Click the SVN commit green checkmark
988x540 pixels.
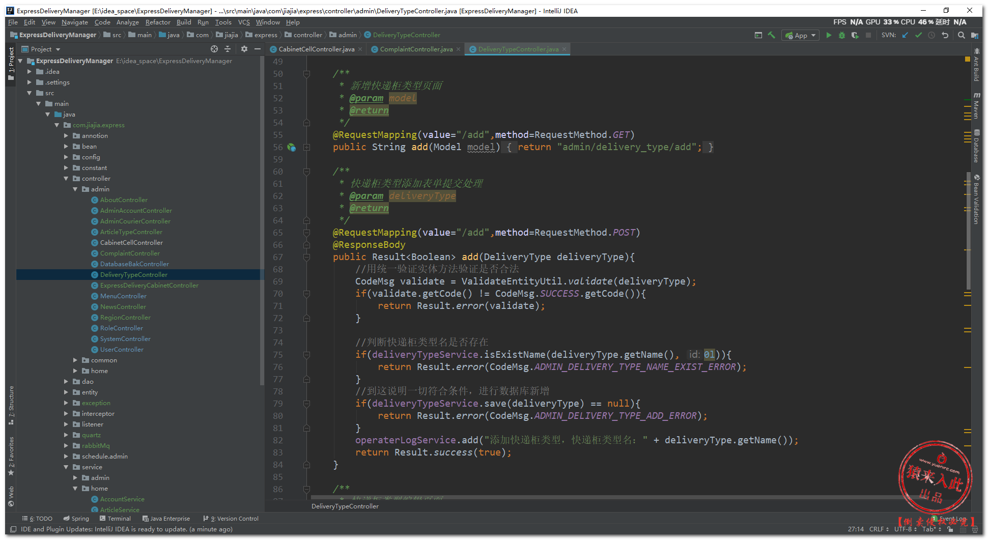(918, 35)
